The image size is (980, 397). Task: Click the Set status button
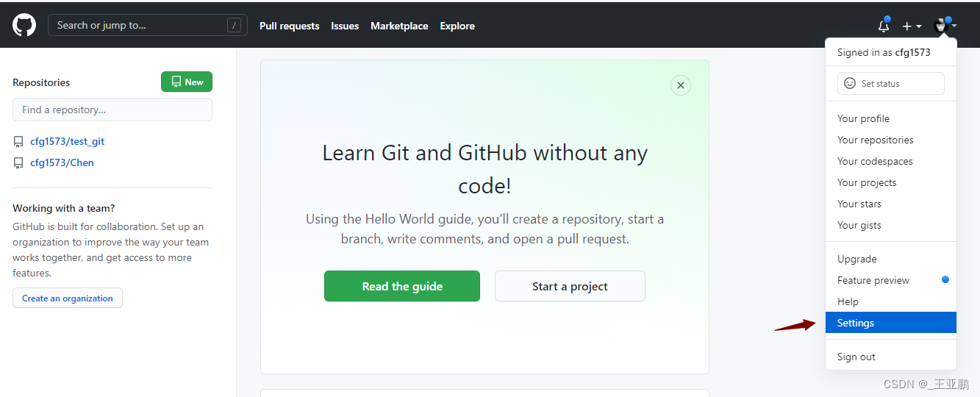891,83
